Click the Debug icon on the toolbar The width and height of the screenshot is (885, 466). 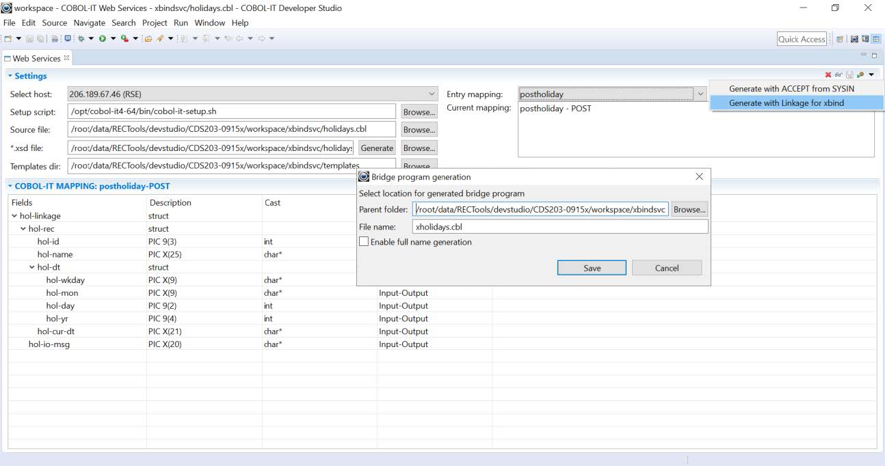(81, 39)
